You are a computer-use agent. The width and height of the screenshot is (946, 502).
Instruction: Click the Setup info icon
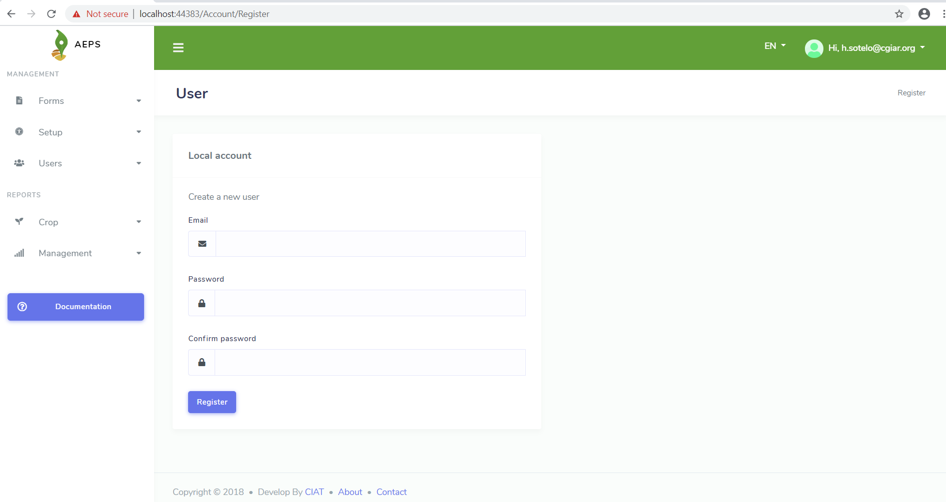(19, 131)
